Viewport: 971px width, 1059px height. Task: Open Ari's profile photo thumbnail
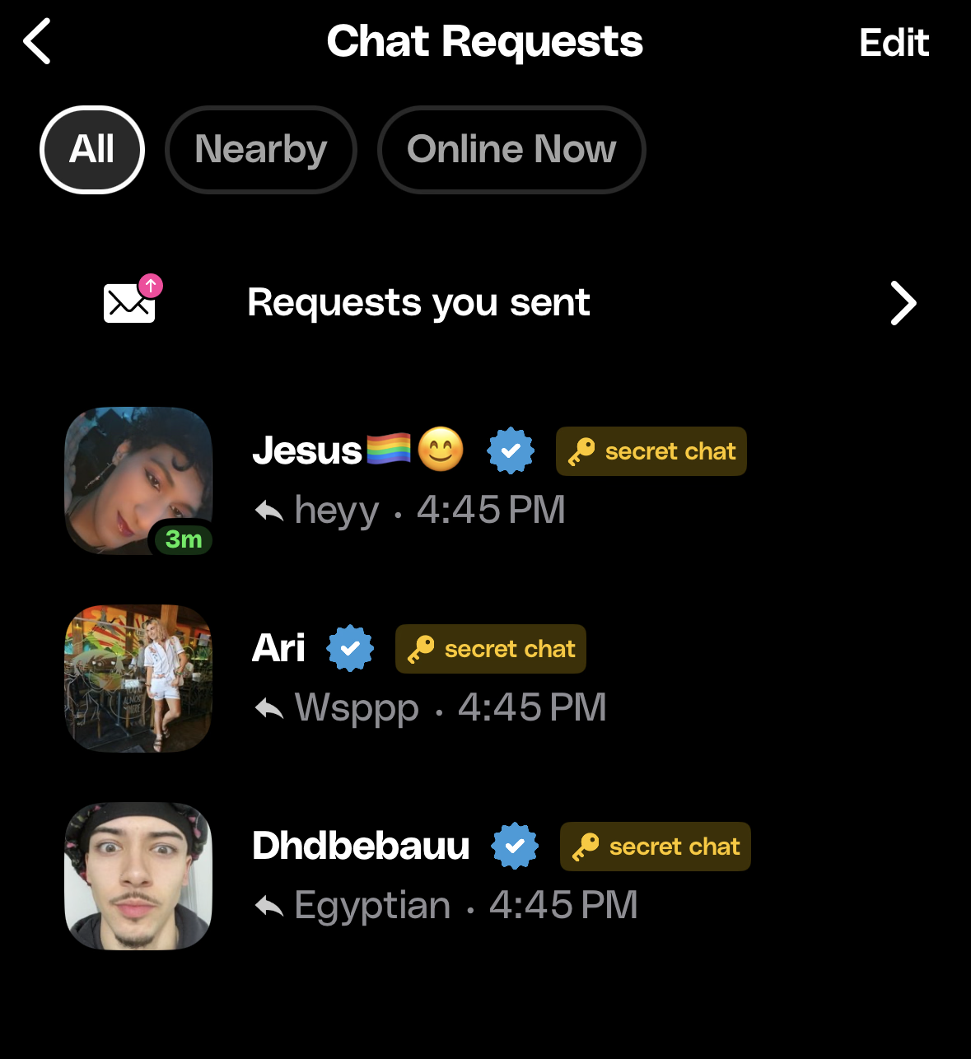(138, 679)
